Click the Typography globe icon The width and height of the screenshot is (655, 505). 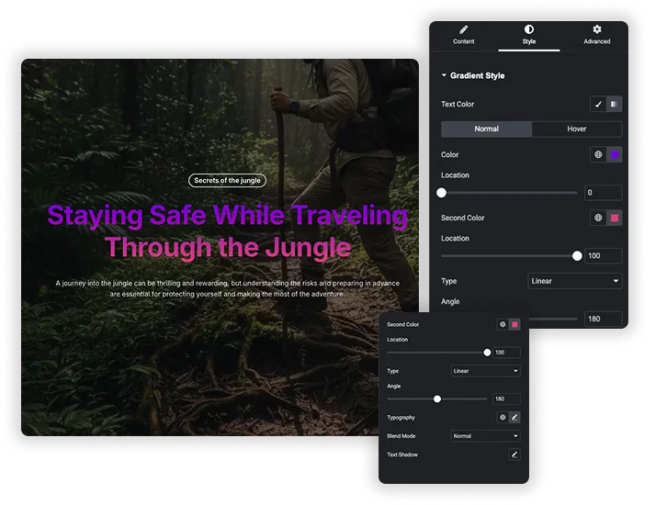pyautogui.click(x=503, y=418)
